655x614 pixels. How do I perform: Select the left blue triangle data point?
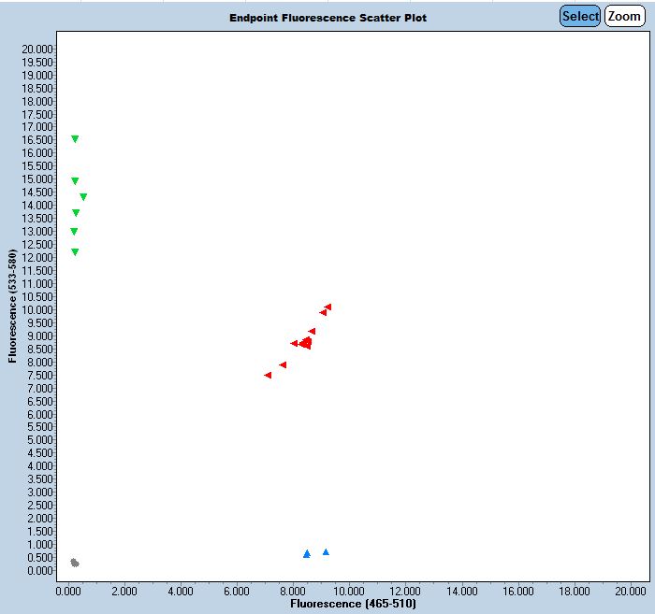307,554
